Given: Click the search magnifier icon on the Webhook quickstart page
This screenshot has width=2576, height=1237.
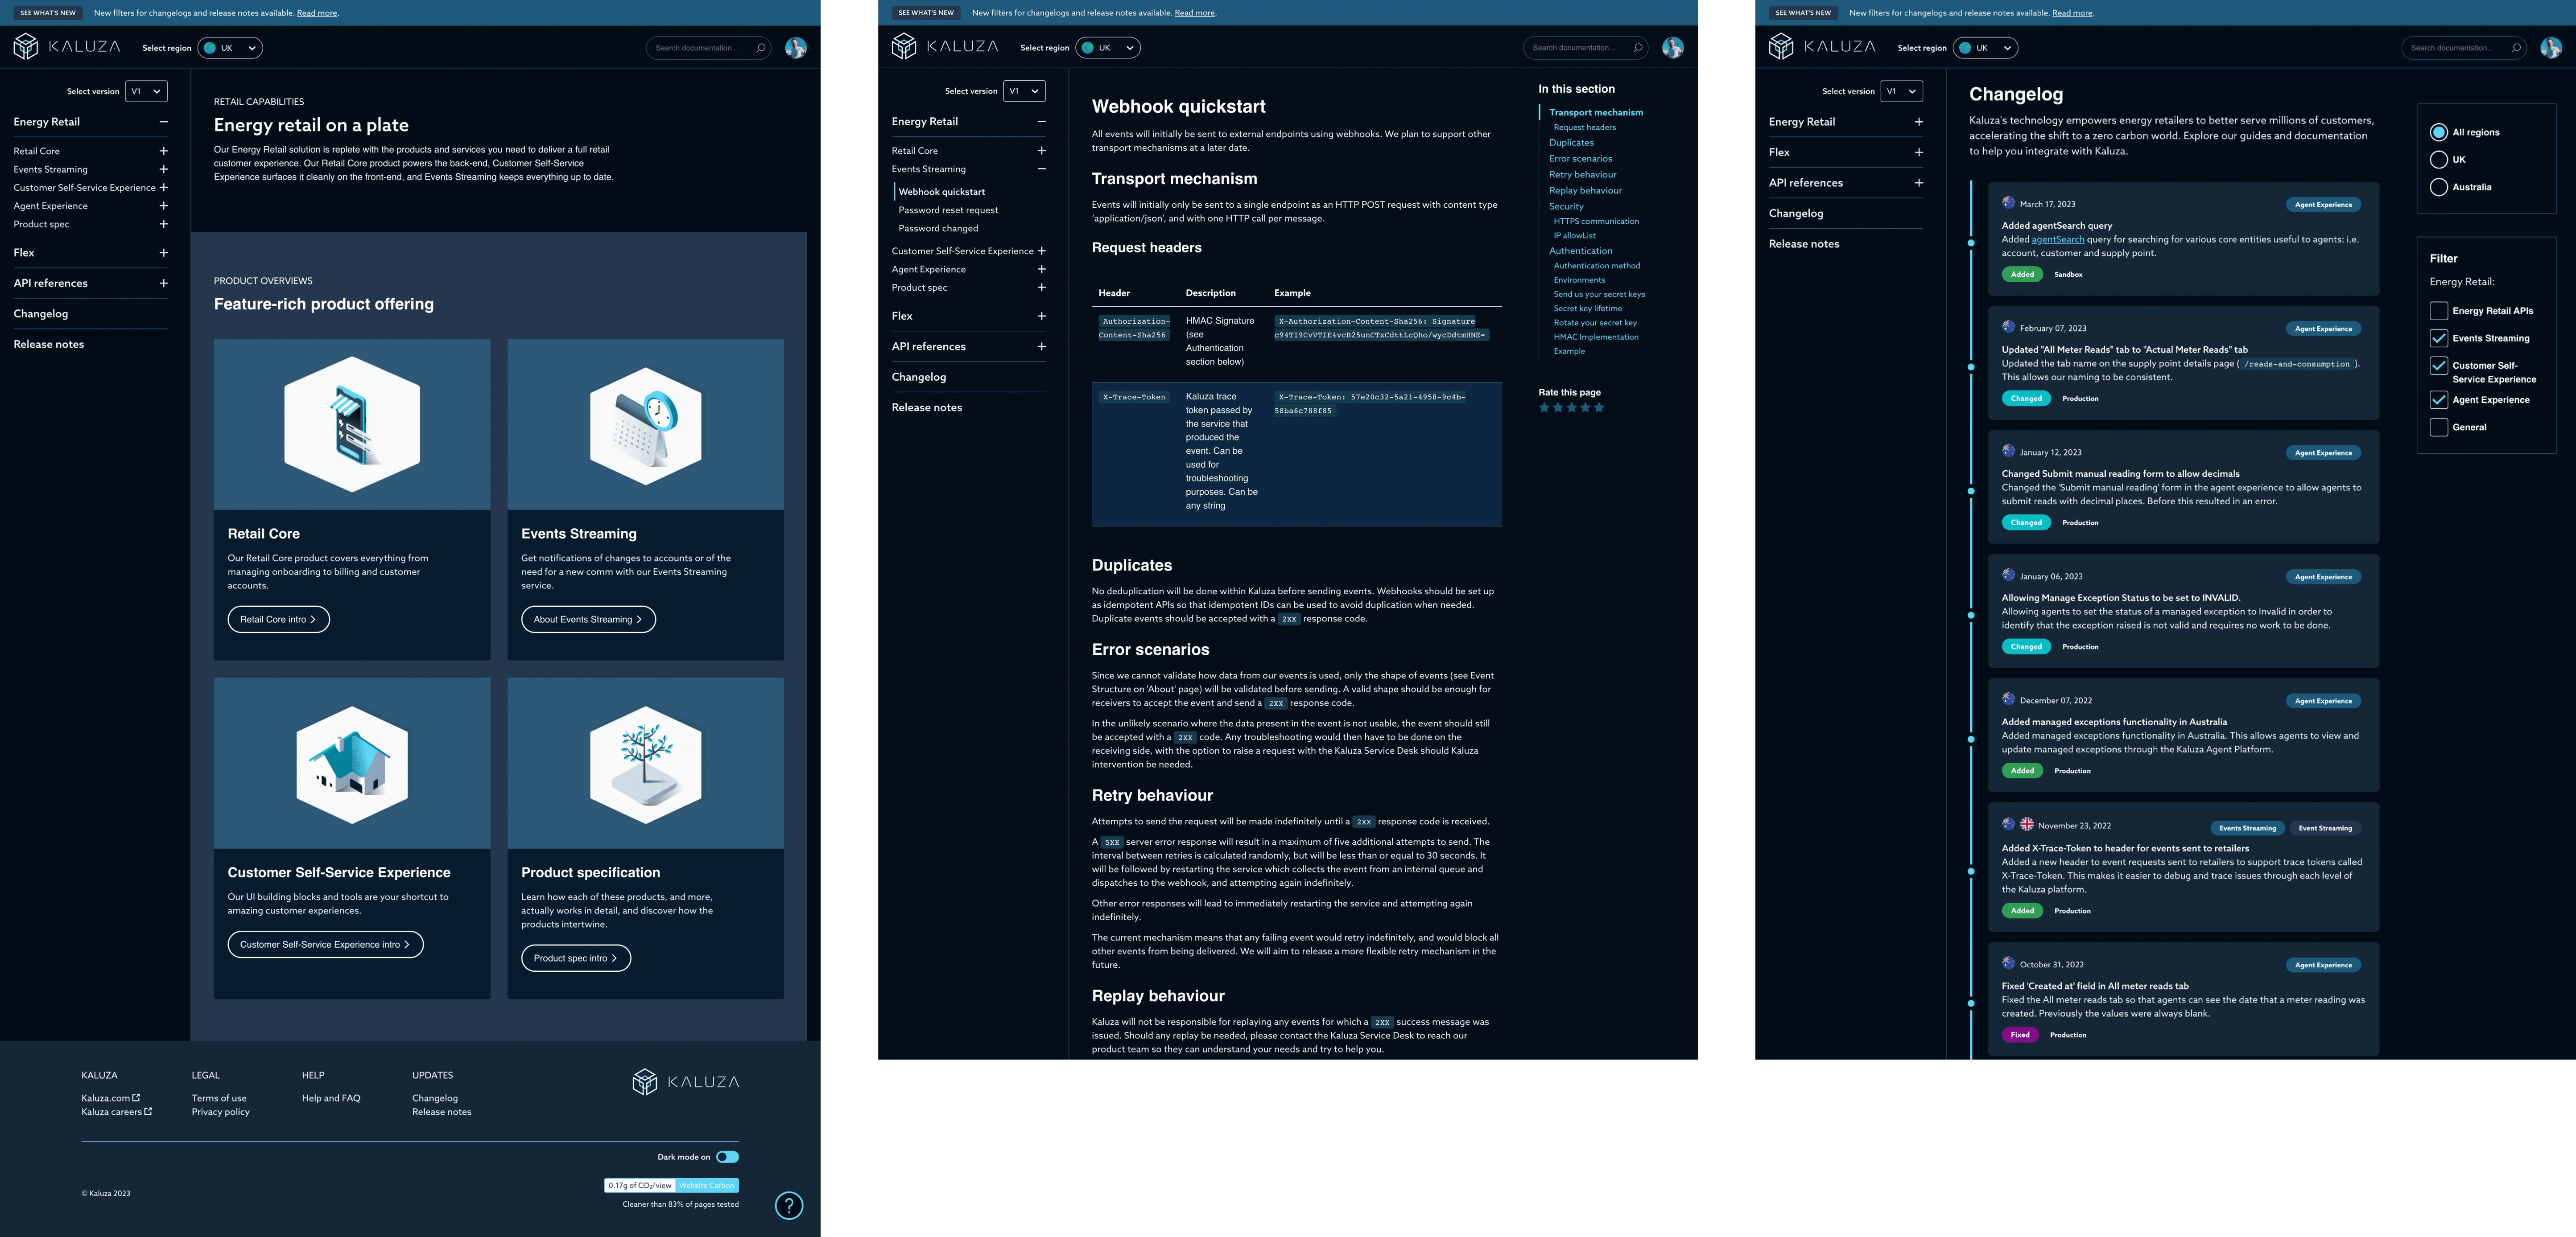Looking at the screenshot, I should (x=1638, y=48).
